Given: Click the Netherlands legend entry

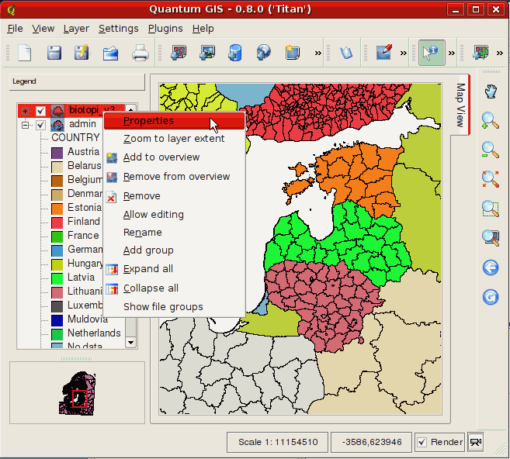Looking at the screenshot, I should pyautogui.click(x=94, y=333).
